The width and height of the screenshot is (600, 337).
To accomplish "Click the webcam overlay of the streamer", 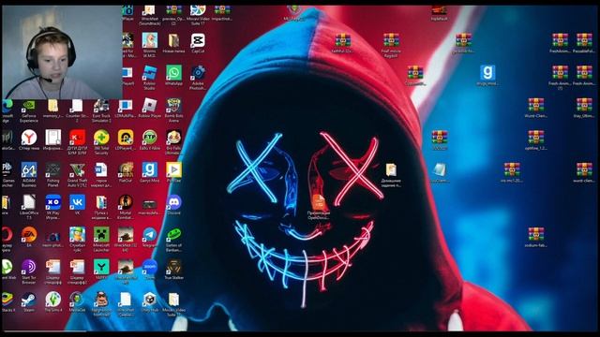I will coord(62,52).
